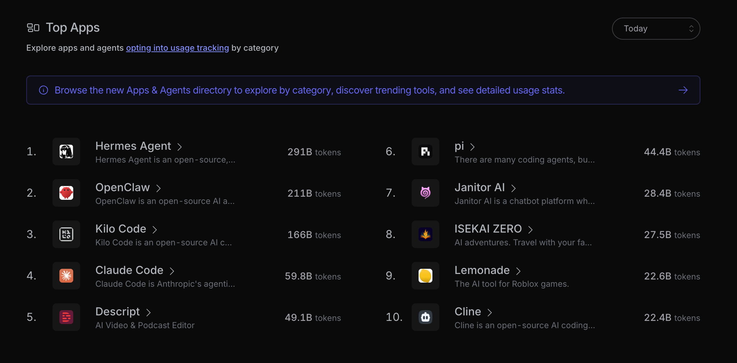
Task: Open the Kilo Code app title
Action: [x=121, y=229]
